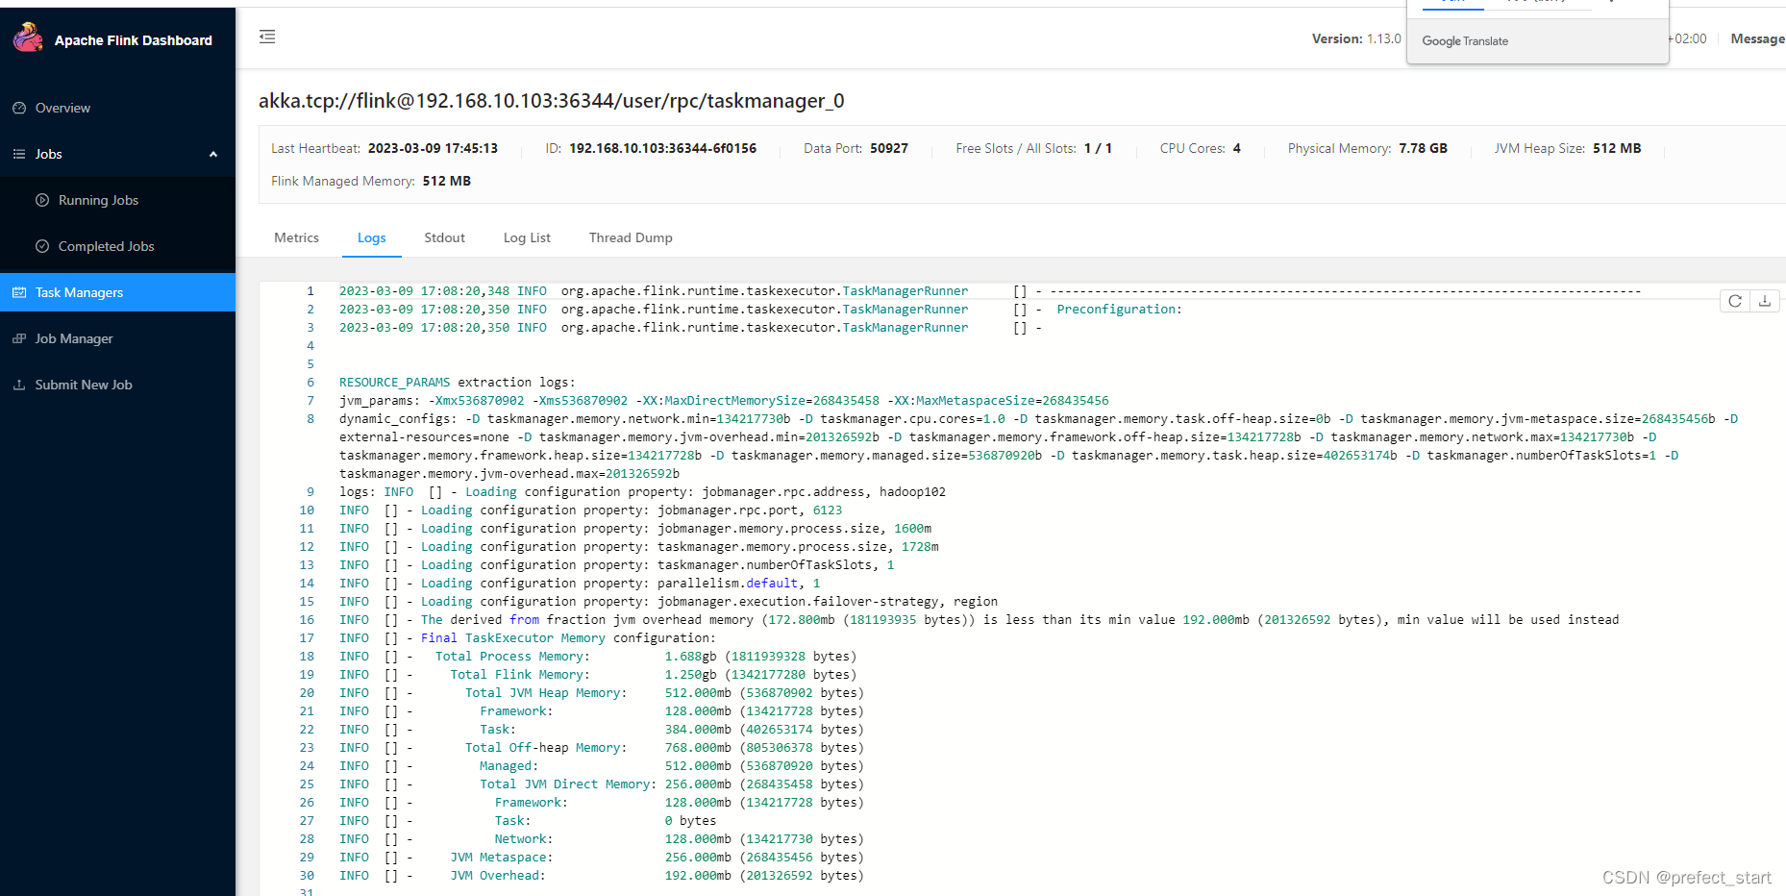Expand the Jobs menu item
Image resolution: width=1786 pixels, height=896 pixels.
click(117, 154)
